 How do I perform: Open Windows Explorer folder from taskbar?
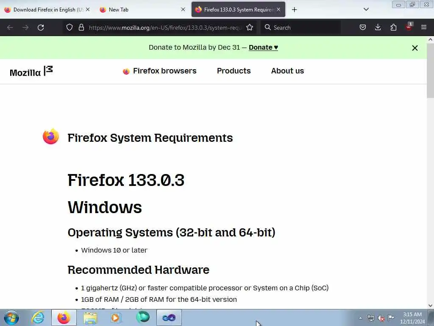(x=90, y=318)
